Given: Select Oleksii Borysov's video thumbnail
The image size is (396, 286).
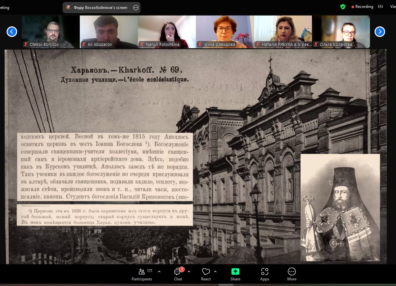Looking at the screenshot, I should coord(50,32).
